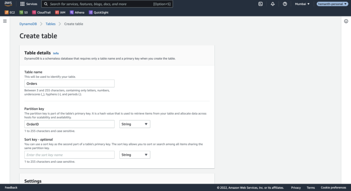Open the Athena shortcut in favorites bar
This screenshot has height=191, width=351.
tap(77, 12)
